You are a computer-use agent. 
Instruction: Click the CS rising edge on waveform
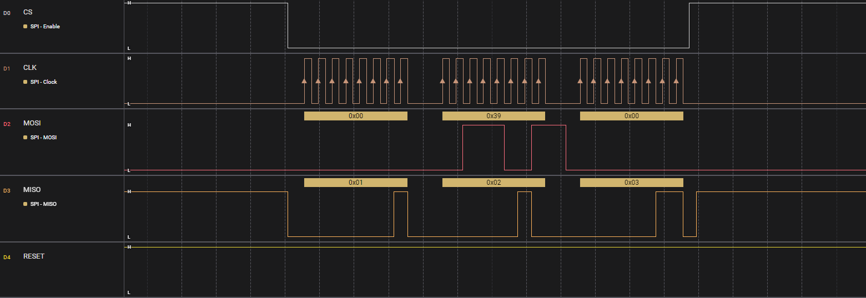(x=689, y=26)
